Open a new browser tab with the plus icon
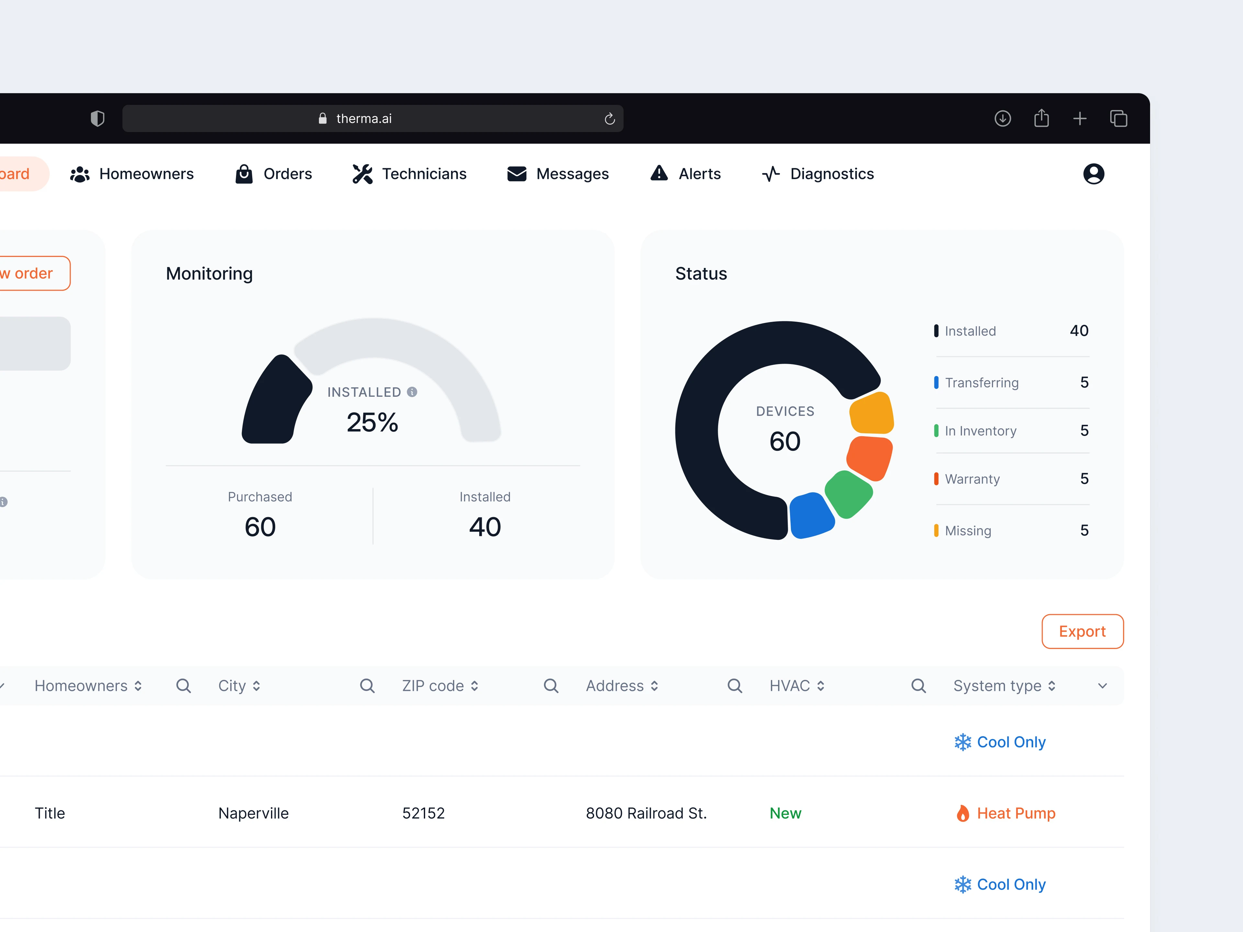This screenshot has height=932, width=1243. (1079, 118)
